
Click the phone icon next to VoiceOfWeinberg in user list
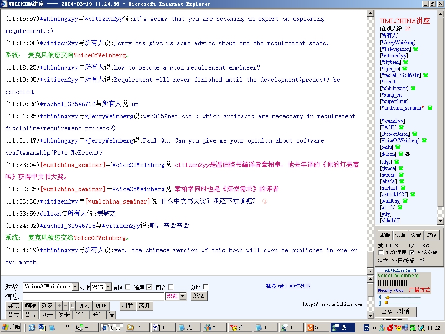[x=424, y=140]
